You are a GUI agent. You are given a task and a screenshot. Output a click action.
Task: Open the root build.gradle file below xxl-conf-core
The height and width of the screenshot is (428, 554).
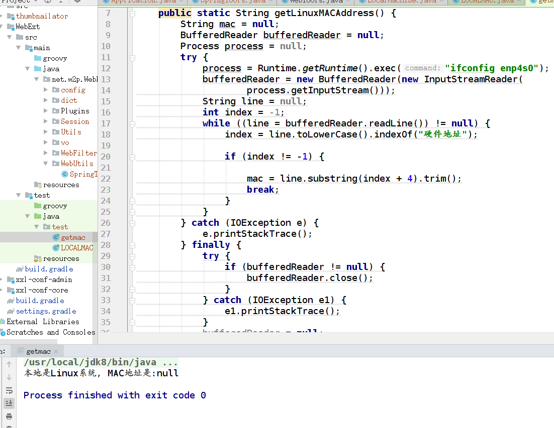click(40, 301)
